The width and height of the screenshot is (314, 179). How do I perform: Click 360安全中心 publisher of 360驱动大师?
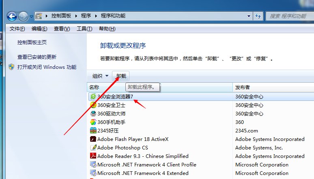pos(249,114)
